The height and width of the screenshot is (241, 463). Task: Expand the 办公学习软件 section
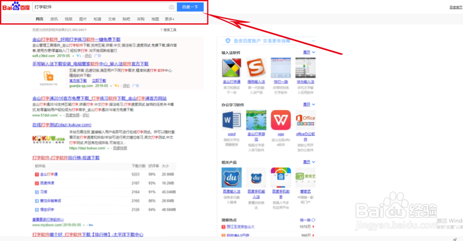309,105
